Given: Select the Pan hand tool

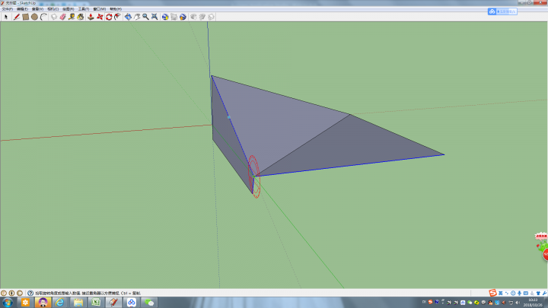Looking at the screenshot, I should point(137,17).
